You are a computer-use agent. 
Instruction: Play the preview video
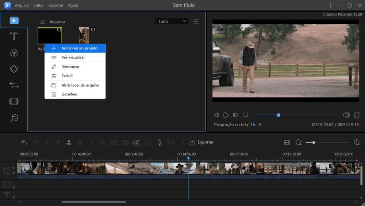[x=226, y=115]
